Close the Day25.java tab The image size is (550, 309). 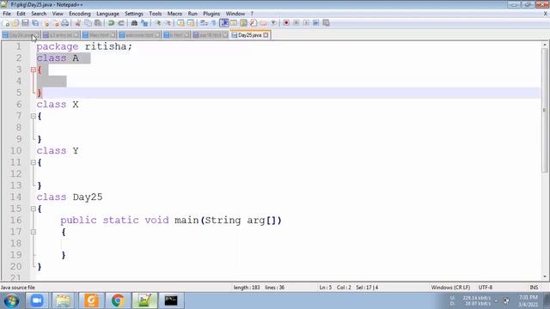coord(266,35)
